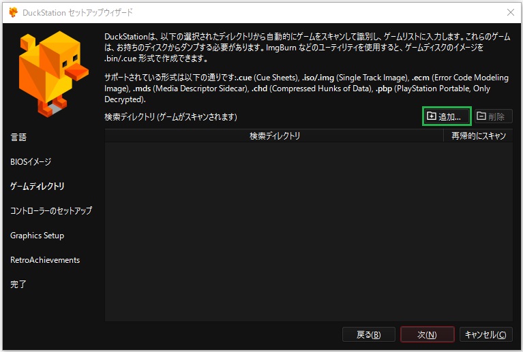Click the 追加... add directory button
The image size is (523, 352).
[447, 116]
